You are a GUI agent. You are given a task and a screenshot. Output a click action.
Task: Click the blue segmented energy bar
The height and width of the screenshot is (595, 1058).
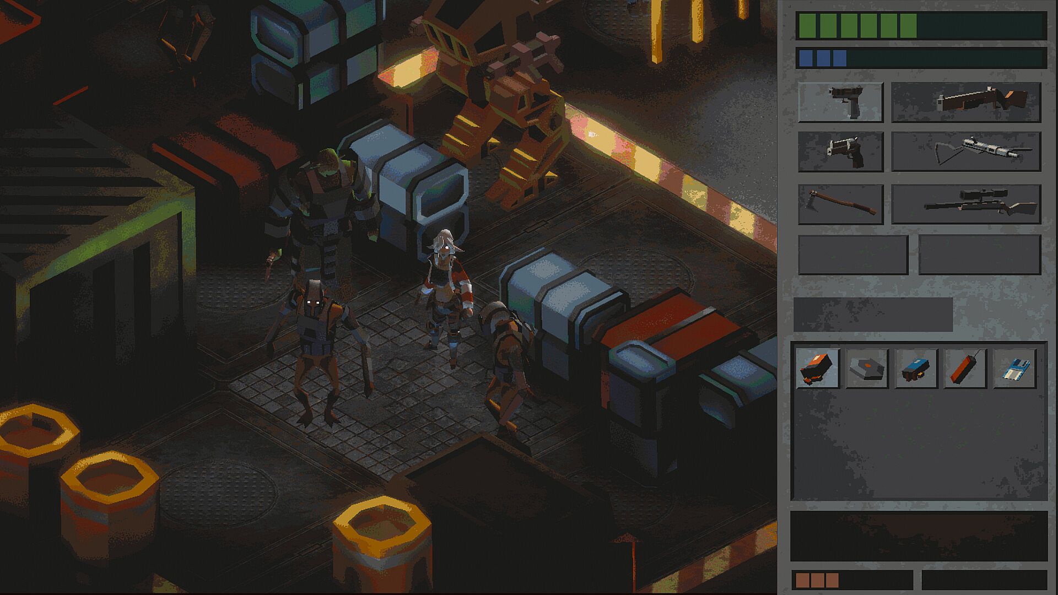click(921, 58)
